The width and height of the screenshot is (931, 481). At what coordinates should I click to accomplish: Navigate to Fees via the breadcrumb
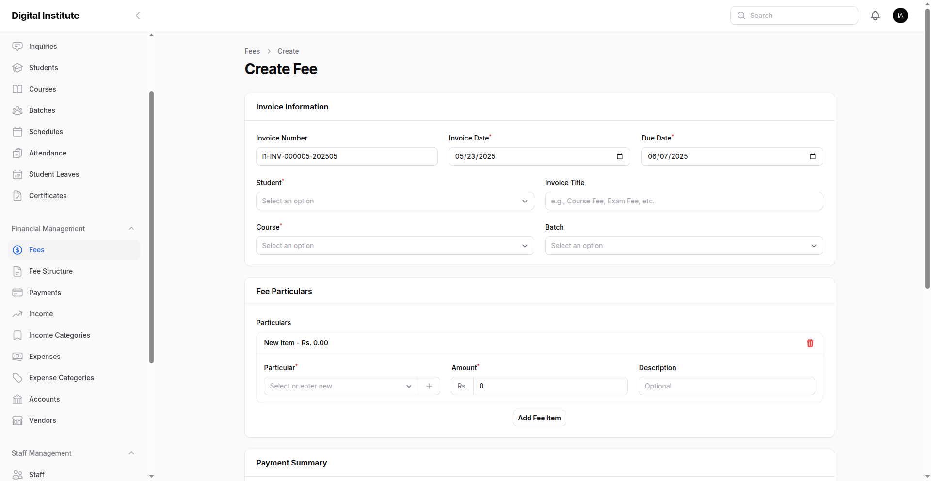point(252,51)
